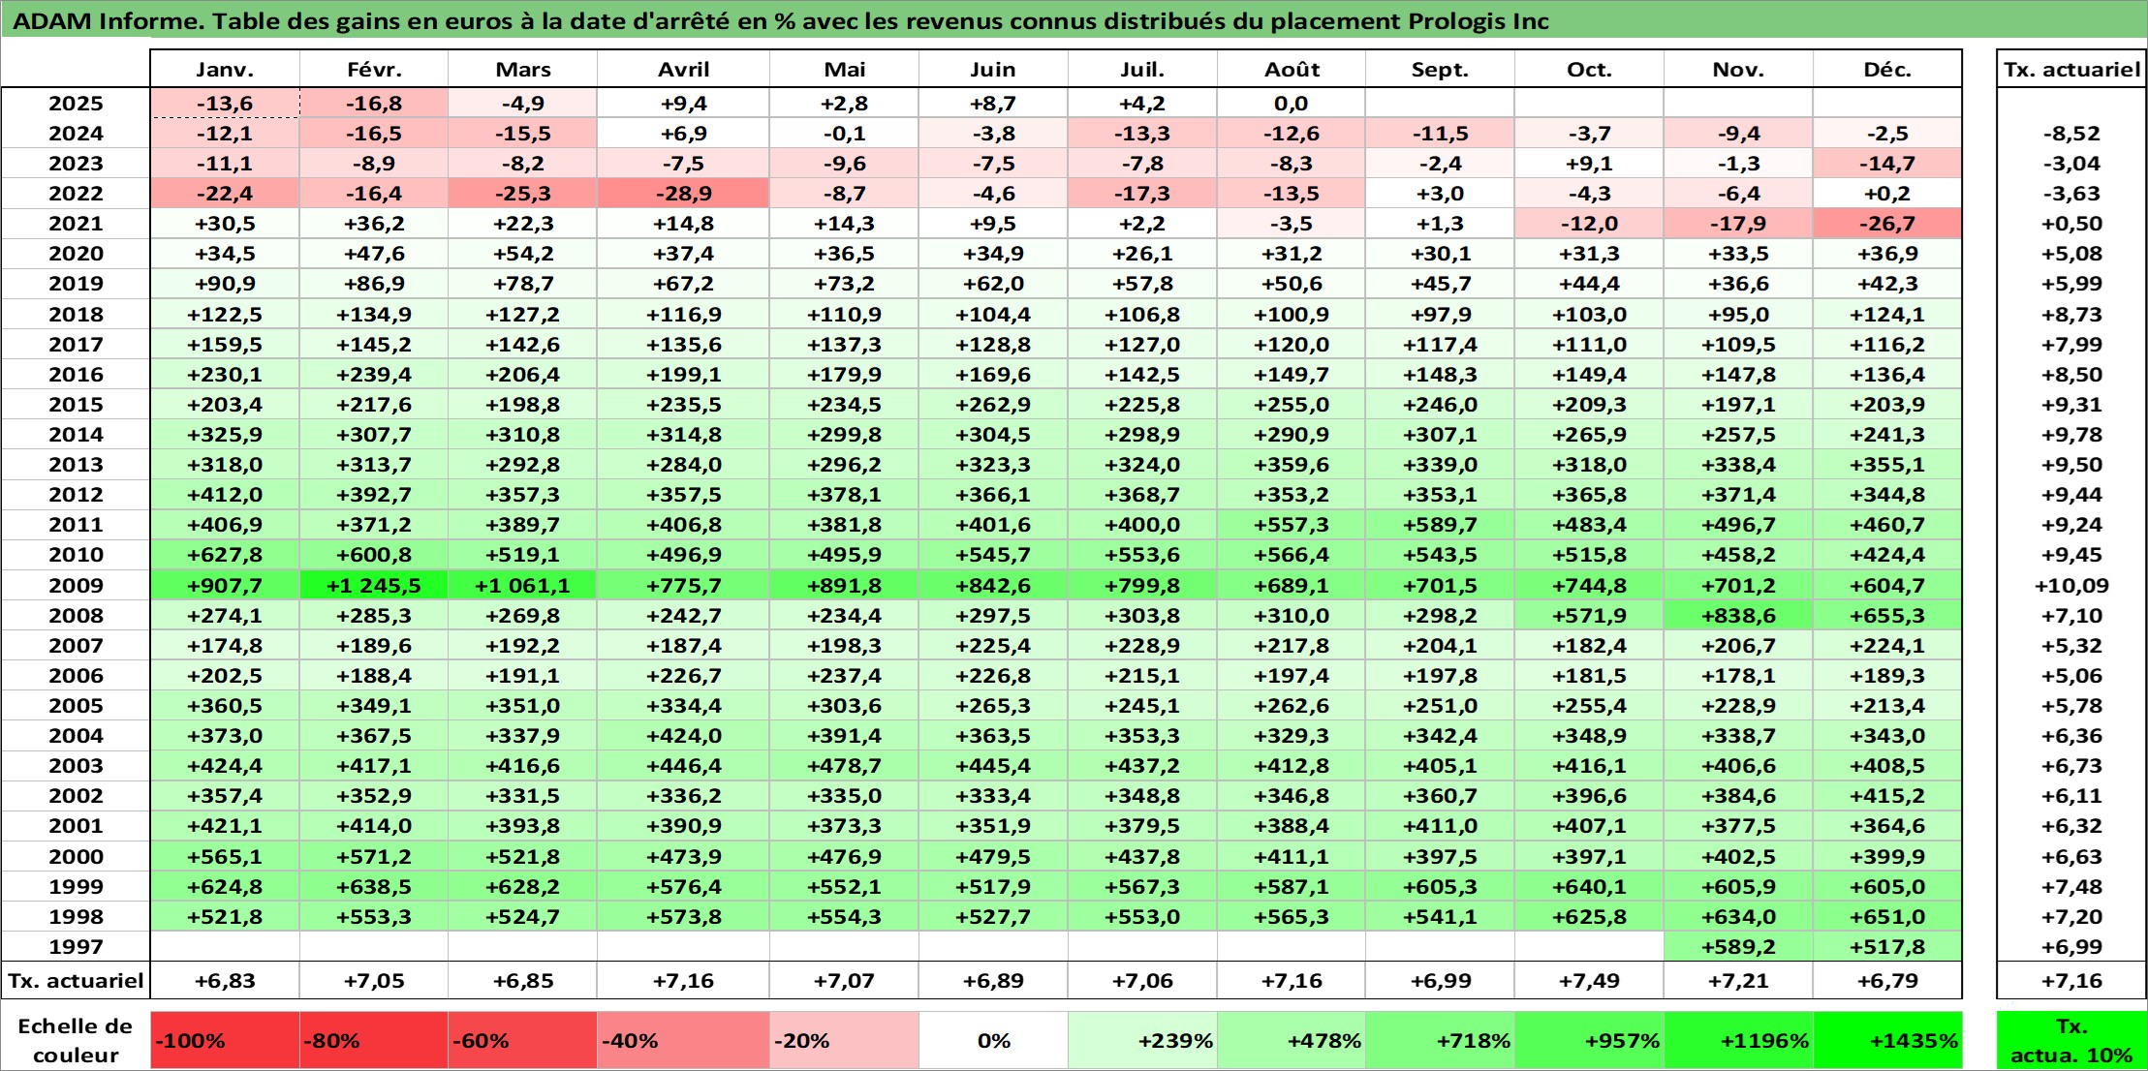Click the -100% red color scale swatch
The height and width of the screenshot is (1071, 2148).
(x=225, y=1041)
